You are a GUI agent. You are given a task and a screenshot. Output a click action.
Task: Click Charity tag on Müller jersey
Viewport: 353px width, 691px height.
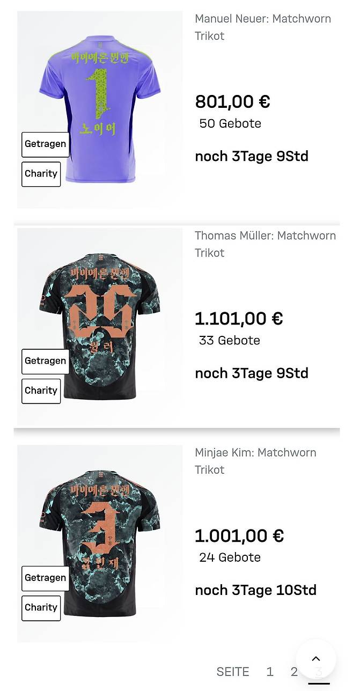point(41,391)
